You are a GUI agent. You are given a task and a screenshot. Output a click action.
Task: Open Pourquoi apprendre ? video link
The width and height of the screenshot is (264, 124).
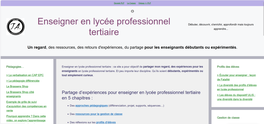point(26,118)
